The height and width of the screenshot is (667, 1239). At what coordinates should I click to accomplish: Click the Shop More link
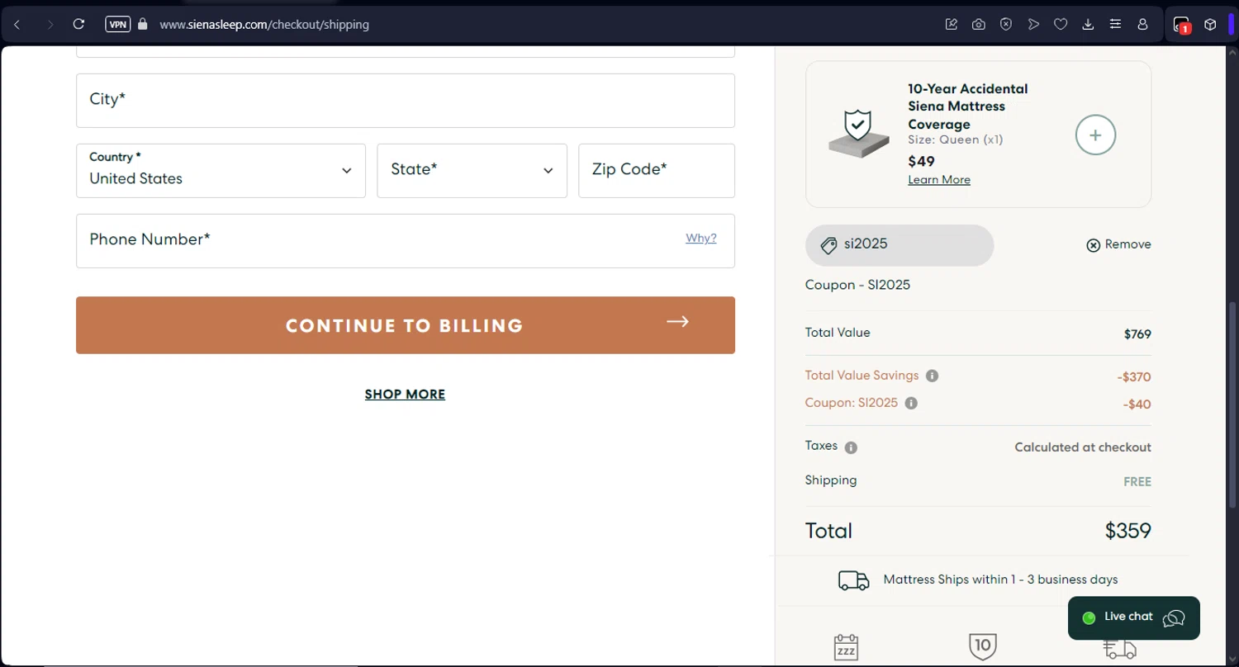click(405, 395)
